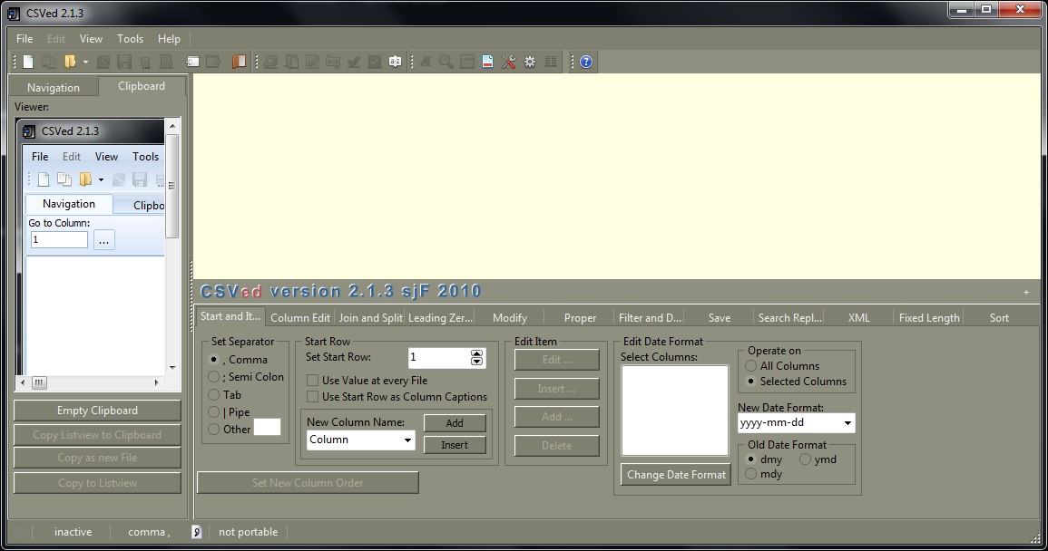Open the Column Edit tab
This screenshot has width=1048, height=551.
(300, 318)
